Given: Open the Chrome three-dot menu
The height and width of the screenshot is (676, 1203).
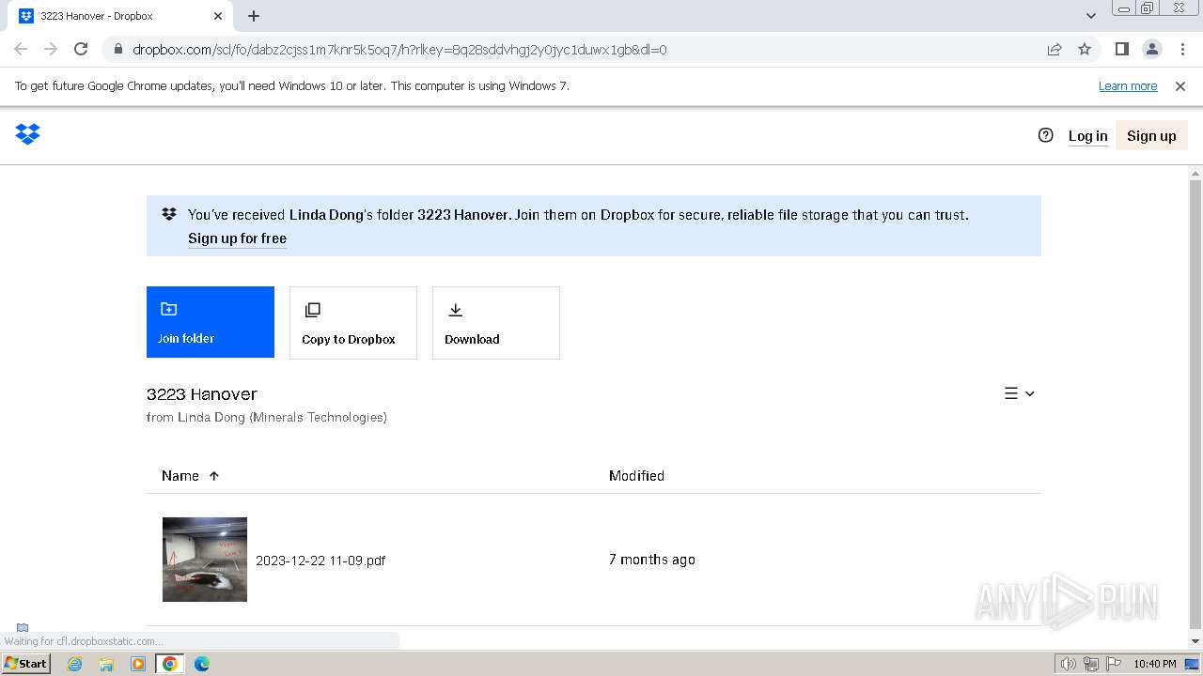Looking at the screenshot, I should pyautogui.click(x=1183, y=49).
